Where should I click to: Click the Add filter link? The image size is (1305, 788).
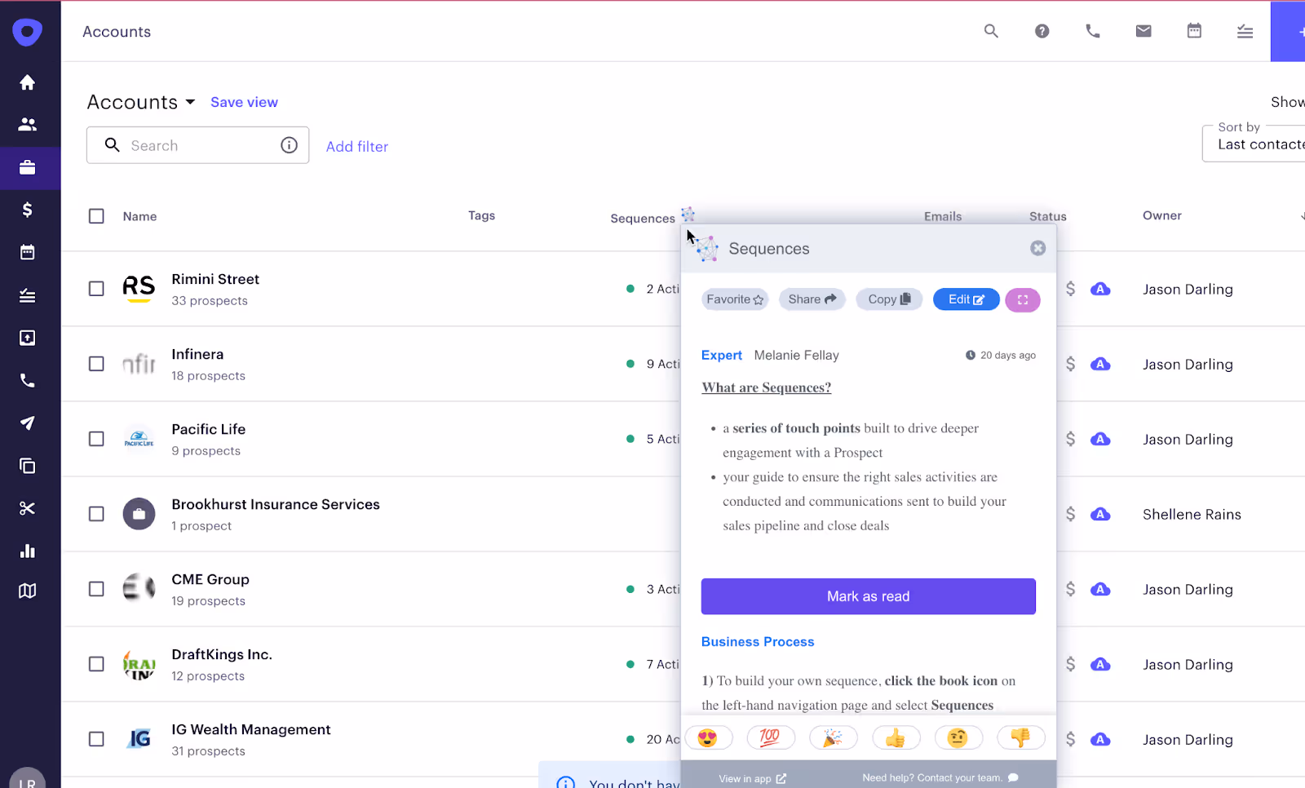point(357,147)
